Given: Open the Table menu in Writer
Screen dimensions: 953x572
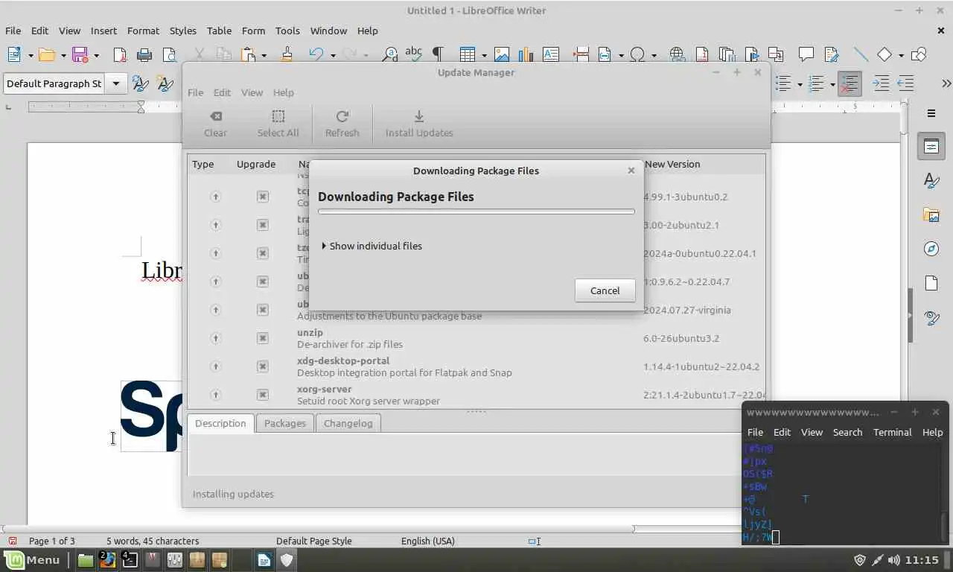Looking at the screenshot, I should click(x=219, y=31).
